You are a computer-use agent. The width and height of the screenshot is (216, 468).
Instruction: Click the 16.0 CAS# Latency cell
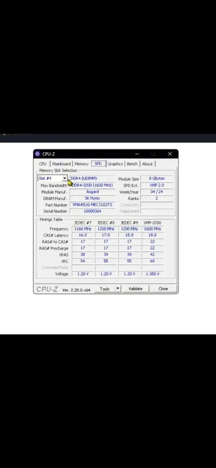coord(83,235)
